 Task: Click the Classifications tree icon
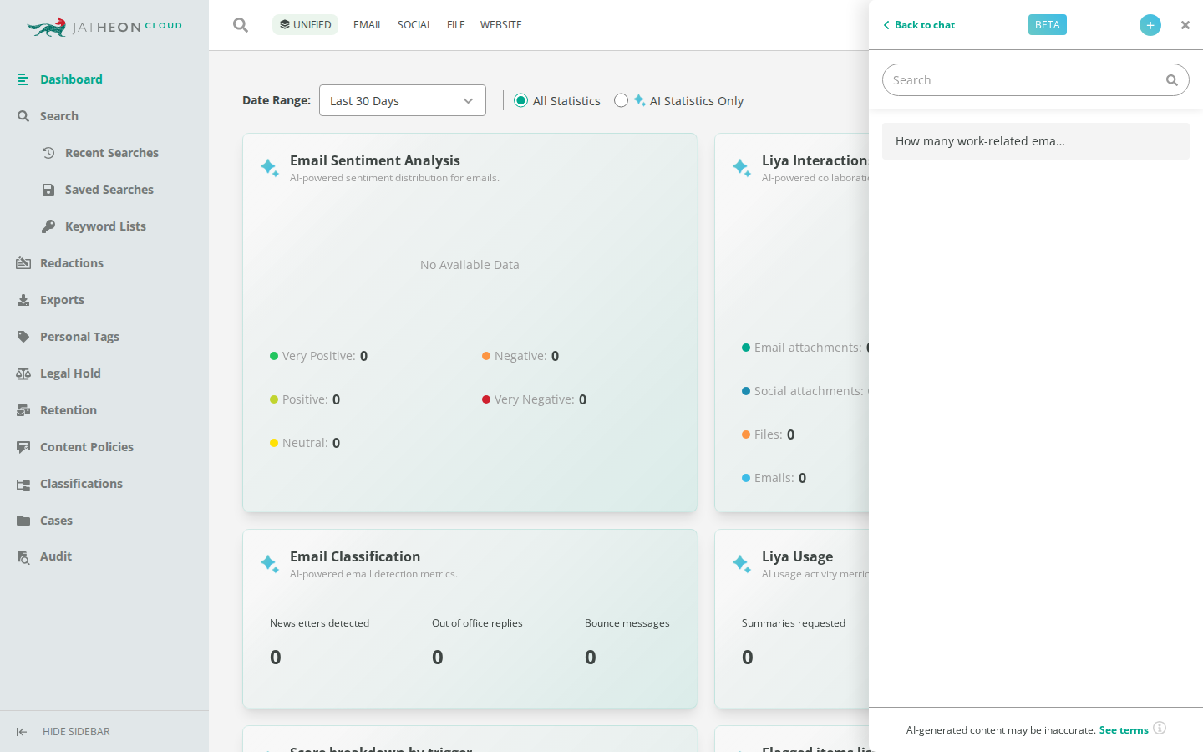(x=23, y=484)
